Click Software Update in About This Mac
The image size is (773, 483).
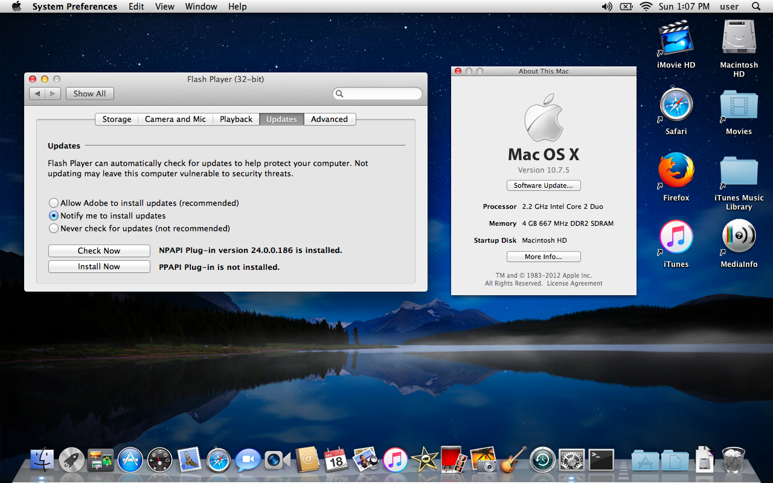pyautogui.click(x=544, y=185)
